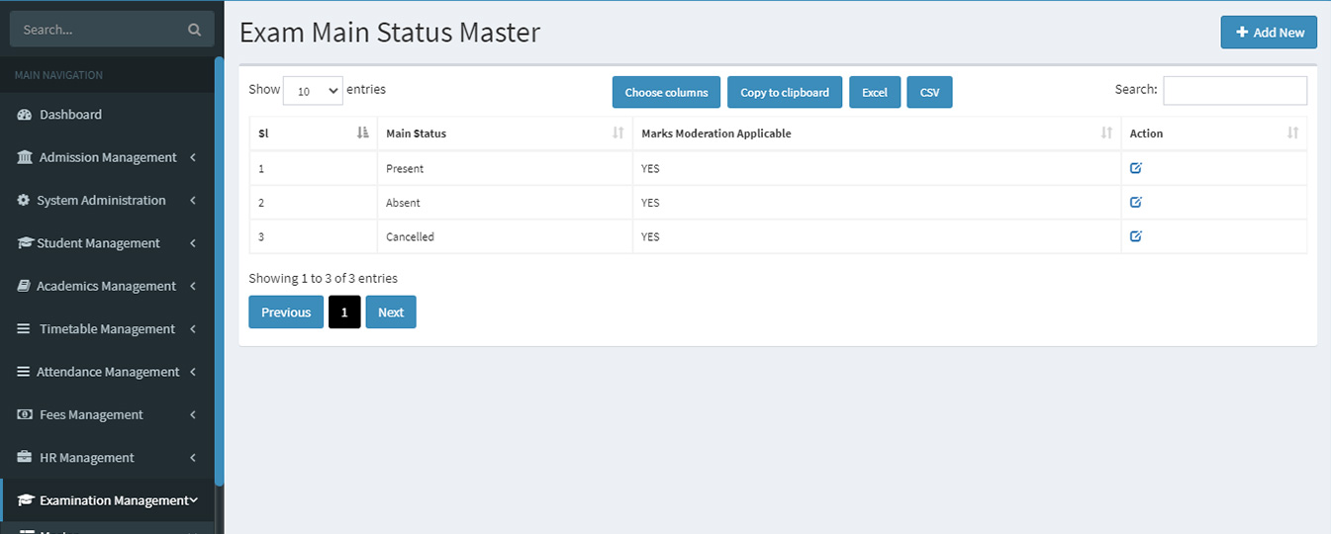This screenshot has width=1331, height=534.
Task: Click the Add New button
Action: tap(1269, 33)
